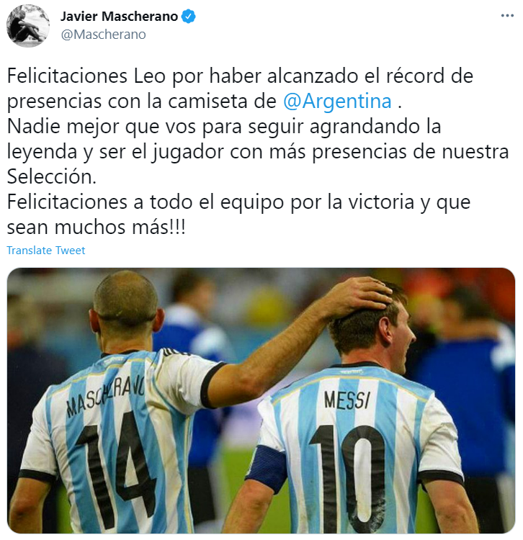Click the number 14 on the jersey
The width and height of the screenshot is (523, 540).
[114, 469]
